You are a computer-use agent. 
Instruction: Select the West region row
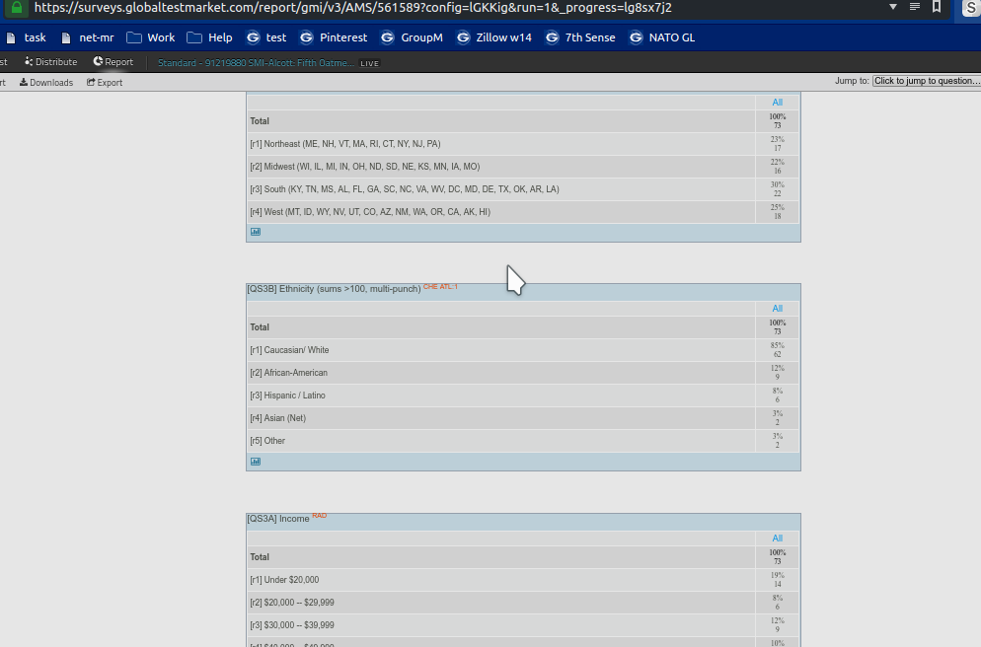point(523,212)
